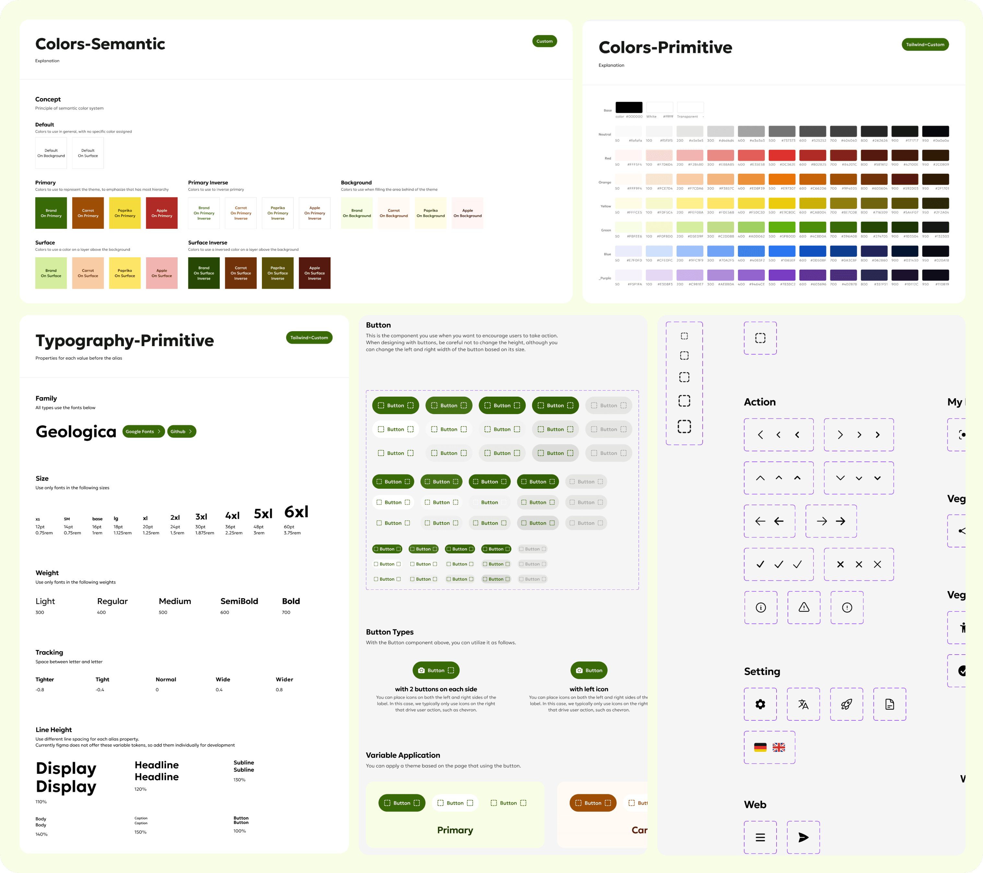Image resolution: width=983 pixels, height=873 pixels.
Task: Select the hamburger menu icon under Web
Action: tap(760, 837)
